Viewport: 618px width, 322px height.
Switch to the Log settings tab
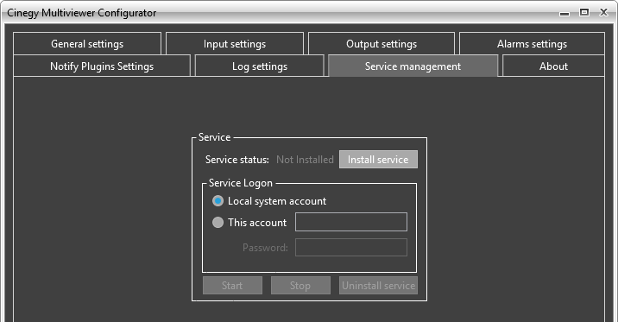click(x=259, y=66)
